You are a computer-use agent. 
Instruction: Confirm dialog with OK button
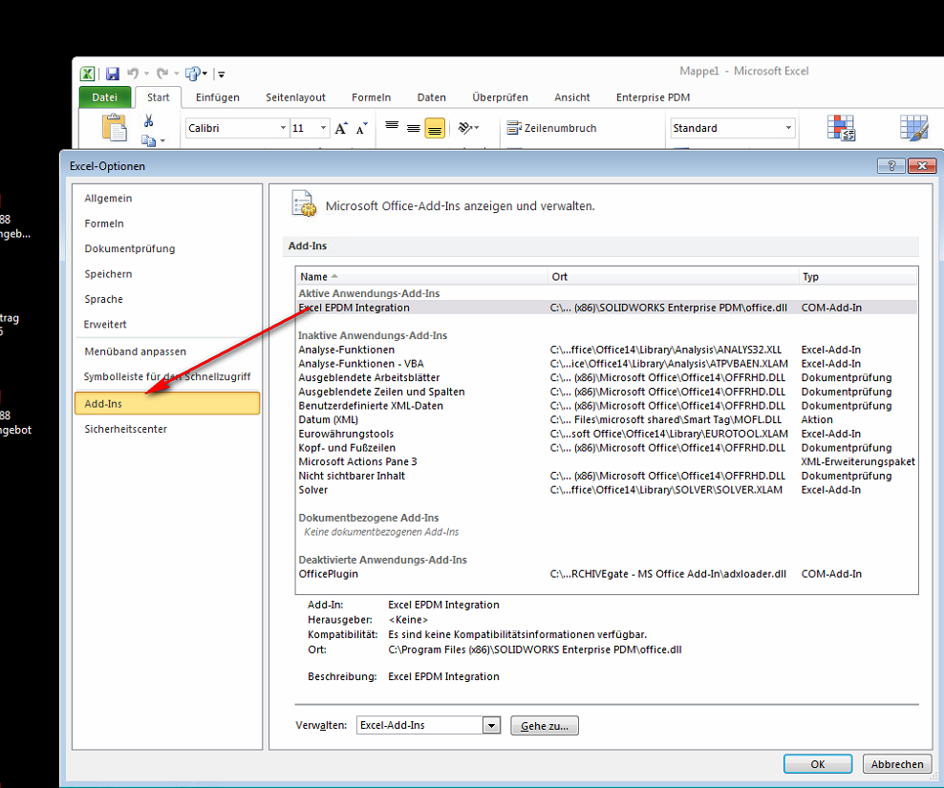pyautogui.click(x=818, y=763)
